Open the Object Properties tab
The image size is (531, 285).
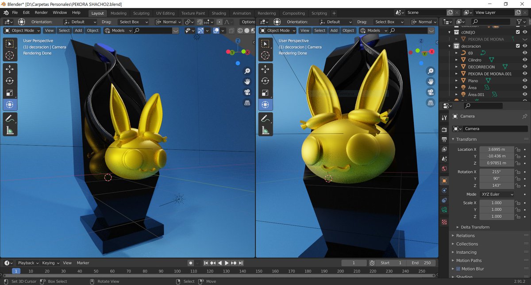(x=444, y=181)
